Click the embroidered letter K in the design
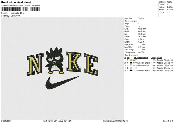Image resolution: width=174 pixels, height=123 pixels. (x=74, y=62)
